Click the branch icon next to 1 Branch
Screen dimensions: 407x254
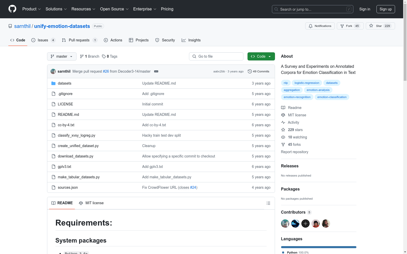tap(82, 56)
